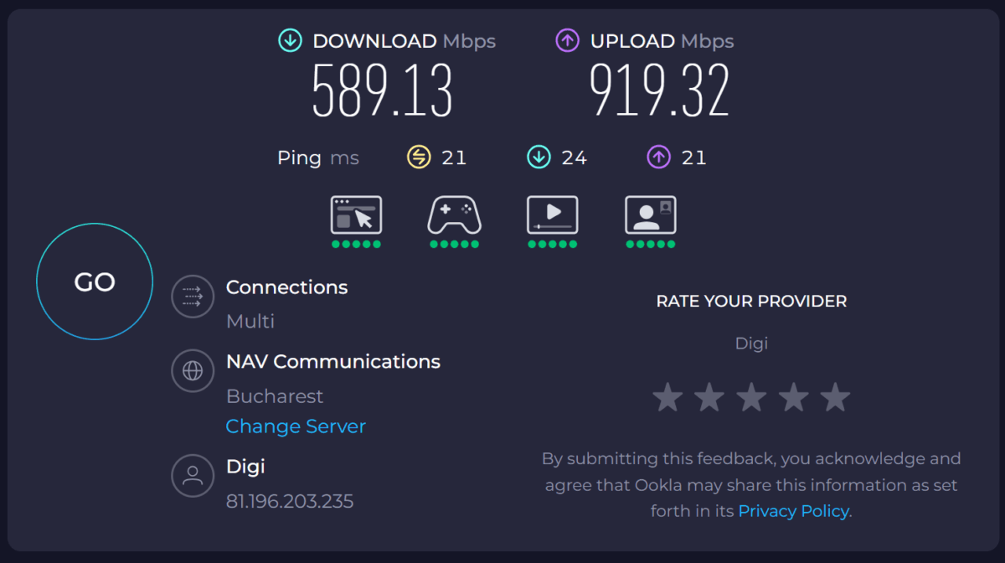The image size is (1005, 563).
Task: Click the online gaming controller icon
Action: pos(454,215)
